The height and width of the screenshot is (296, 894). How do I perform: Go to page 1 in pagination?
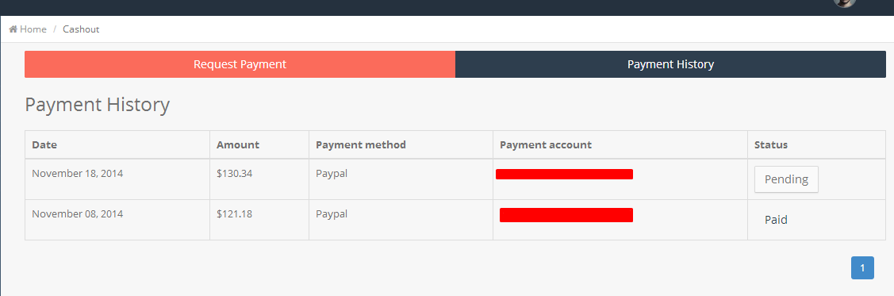(x=862, y=267)
